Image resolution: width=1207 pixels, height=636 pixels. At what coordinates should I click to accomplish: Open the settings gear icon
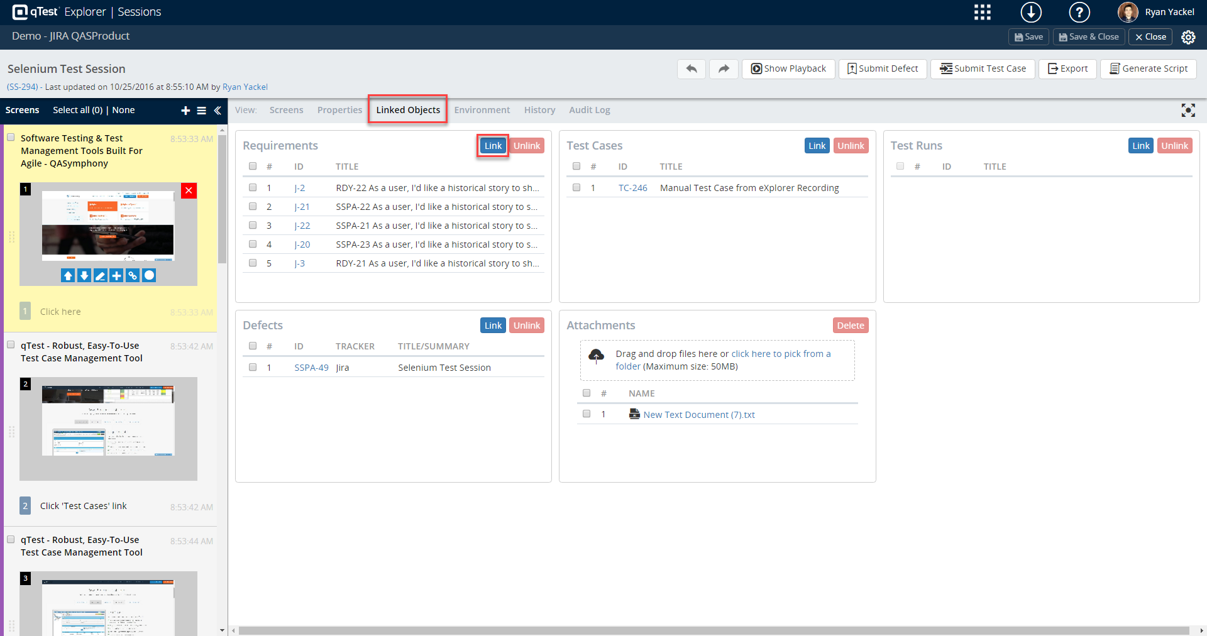(x=1188, y=37)
